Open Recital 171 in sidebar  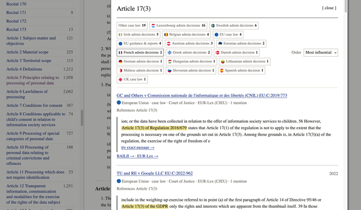pyautogui.click(x=16, y=13)
